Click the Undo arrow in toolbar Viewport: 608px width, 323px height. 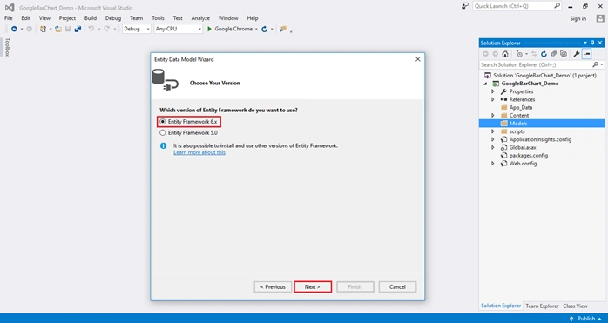tap(91, 29)
